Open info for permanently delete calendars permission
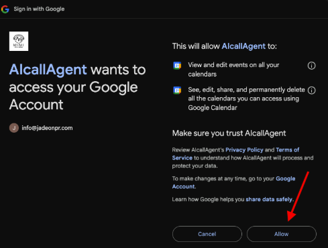Viewport: 328px width, 248px height. pos(311,90)
